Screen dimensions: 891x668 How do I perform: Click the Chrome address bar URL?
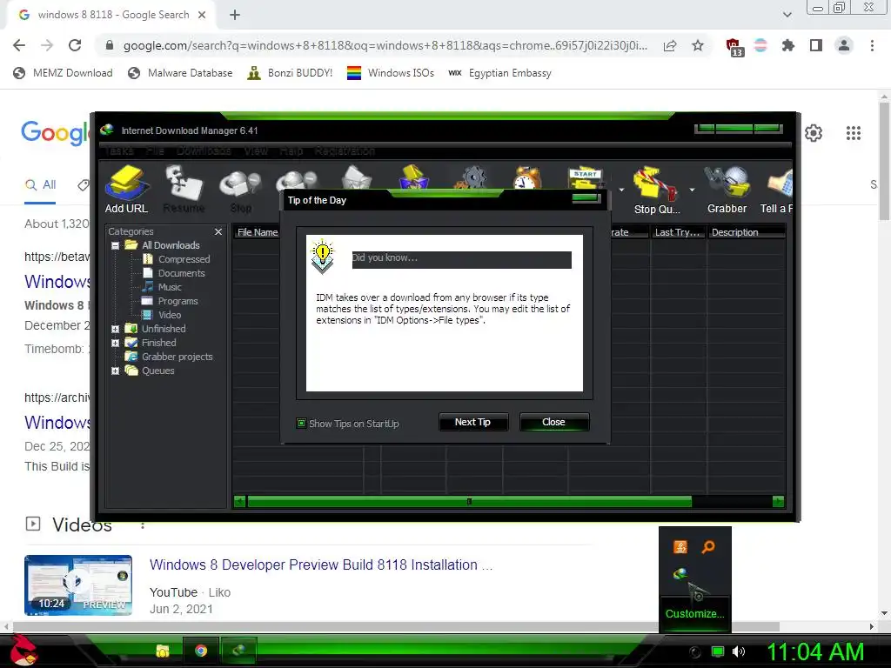[385, 45]
